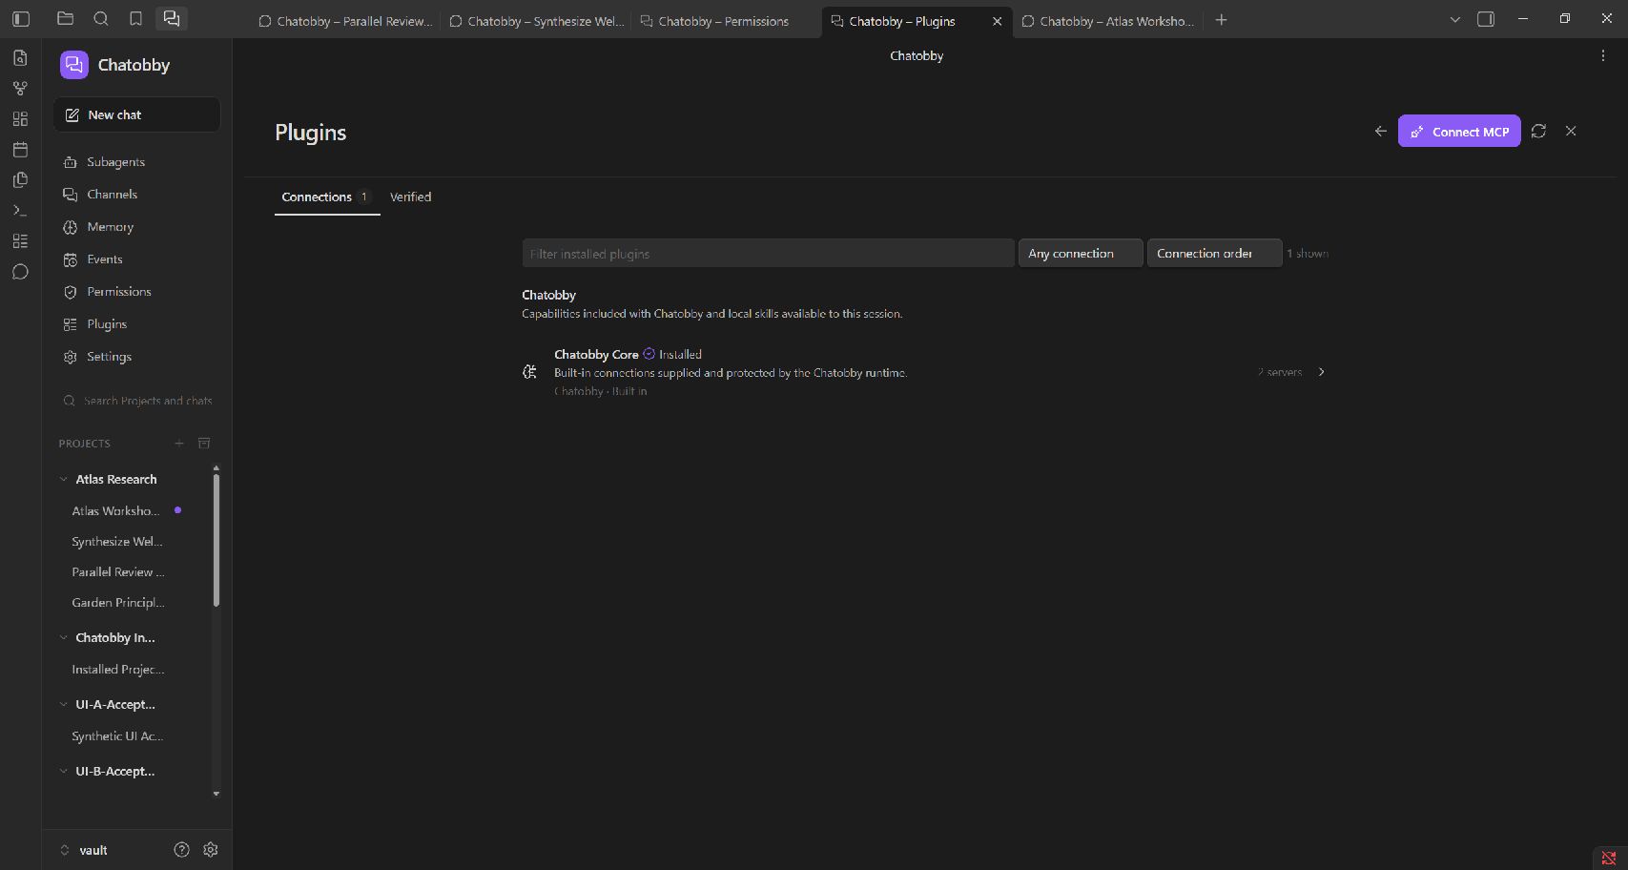Open the canvas grid ribbon icon
Screen dimensions: 1628x870
[20, 119]
